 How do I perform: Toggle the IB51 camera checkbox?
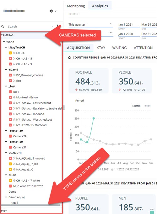click(10, 92)
